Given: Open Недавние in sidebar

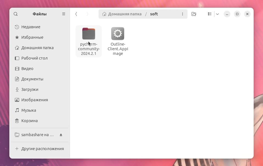Looking at the screenshot, I should click(40, 27).
